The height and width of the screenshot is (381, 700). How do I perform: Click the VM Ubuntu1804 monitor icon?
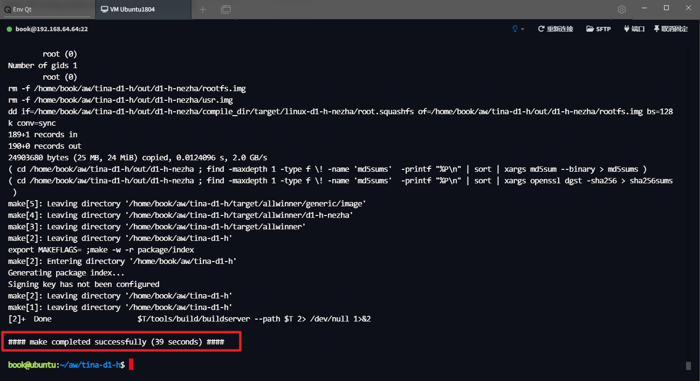[x=104, y=10]
